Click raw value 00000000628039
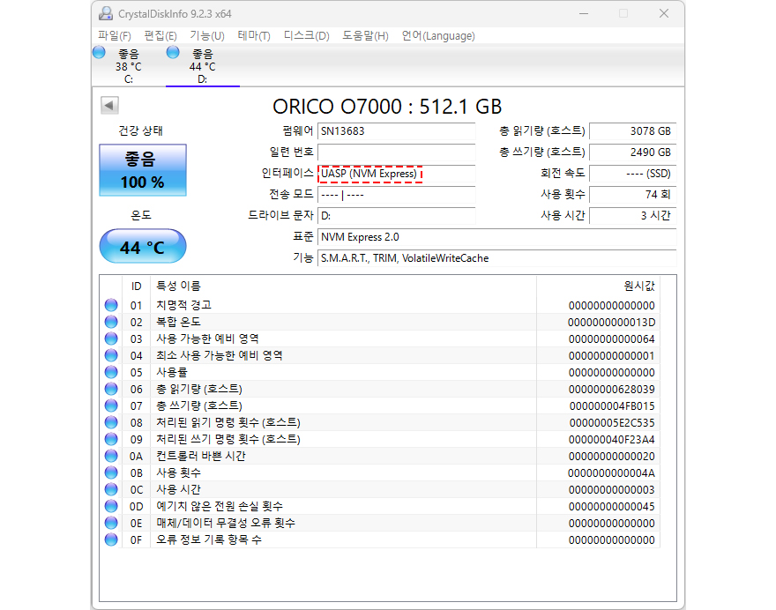This screenshot has height=610, width=776. click(611, 390)
